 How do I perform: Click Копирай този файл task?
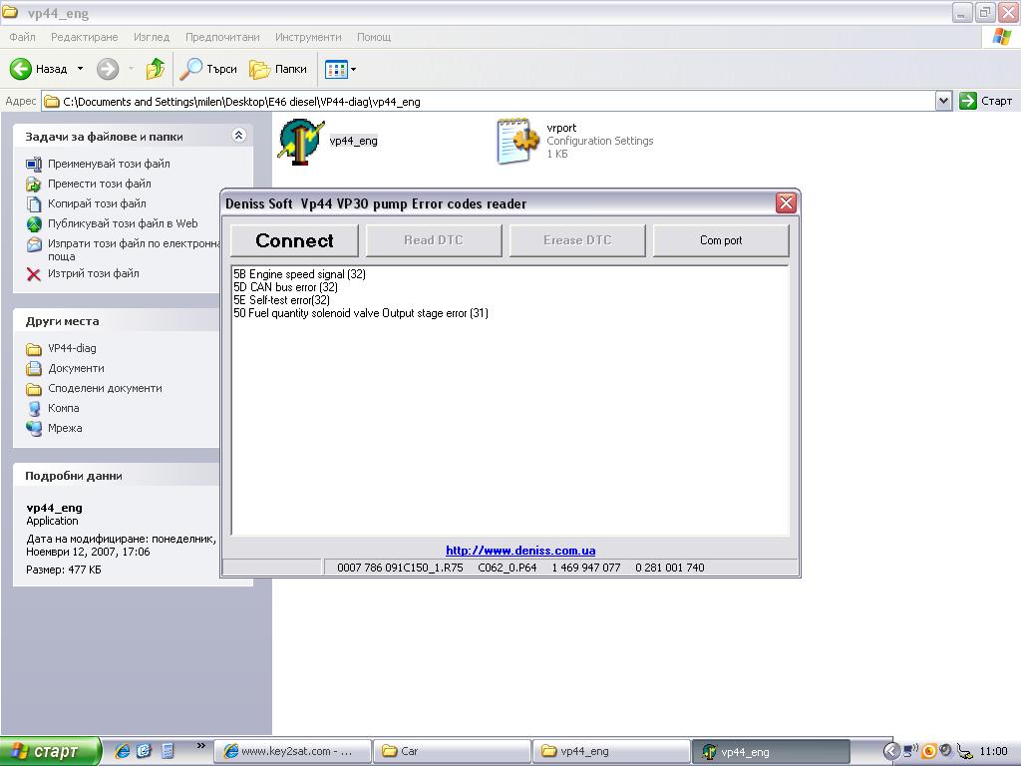point(97,203)
